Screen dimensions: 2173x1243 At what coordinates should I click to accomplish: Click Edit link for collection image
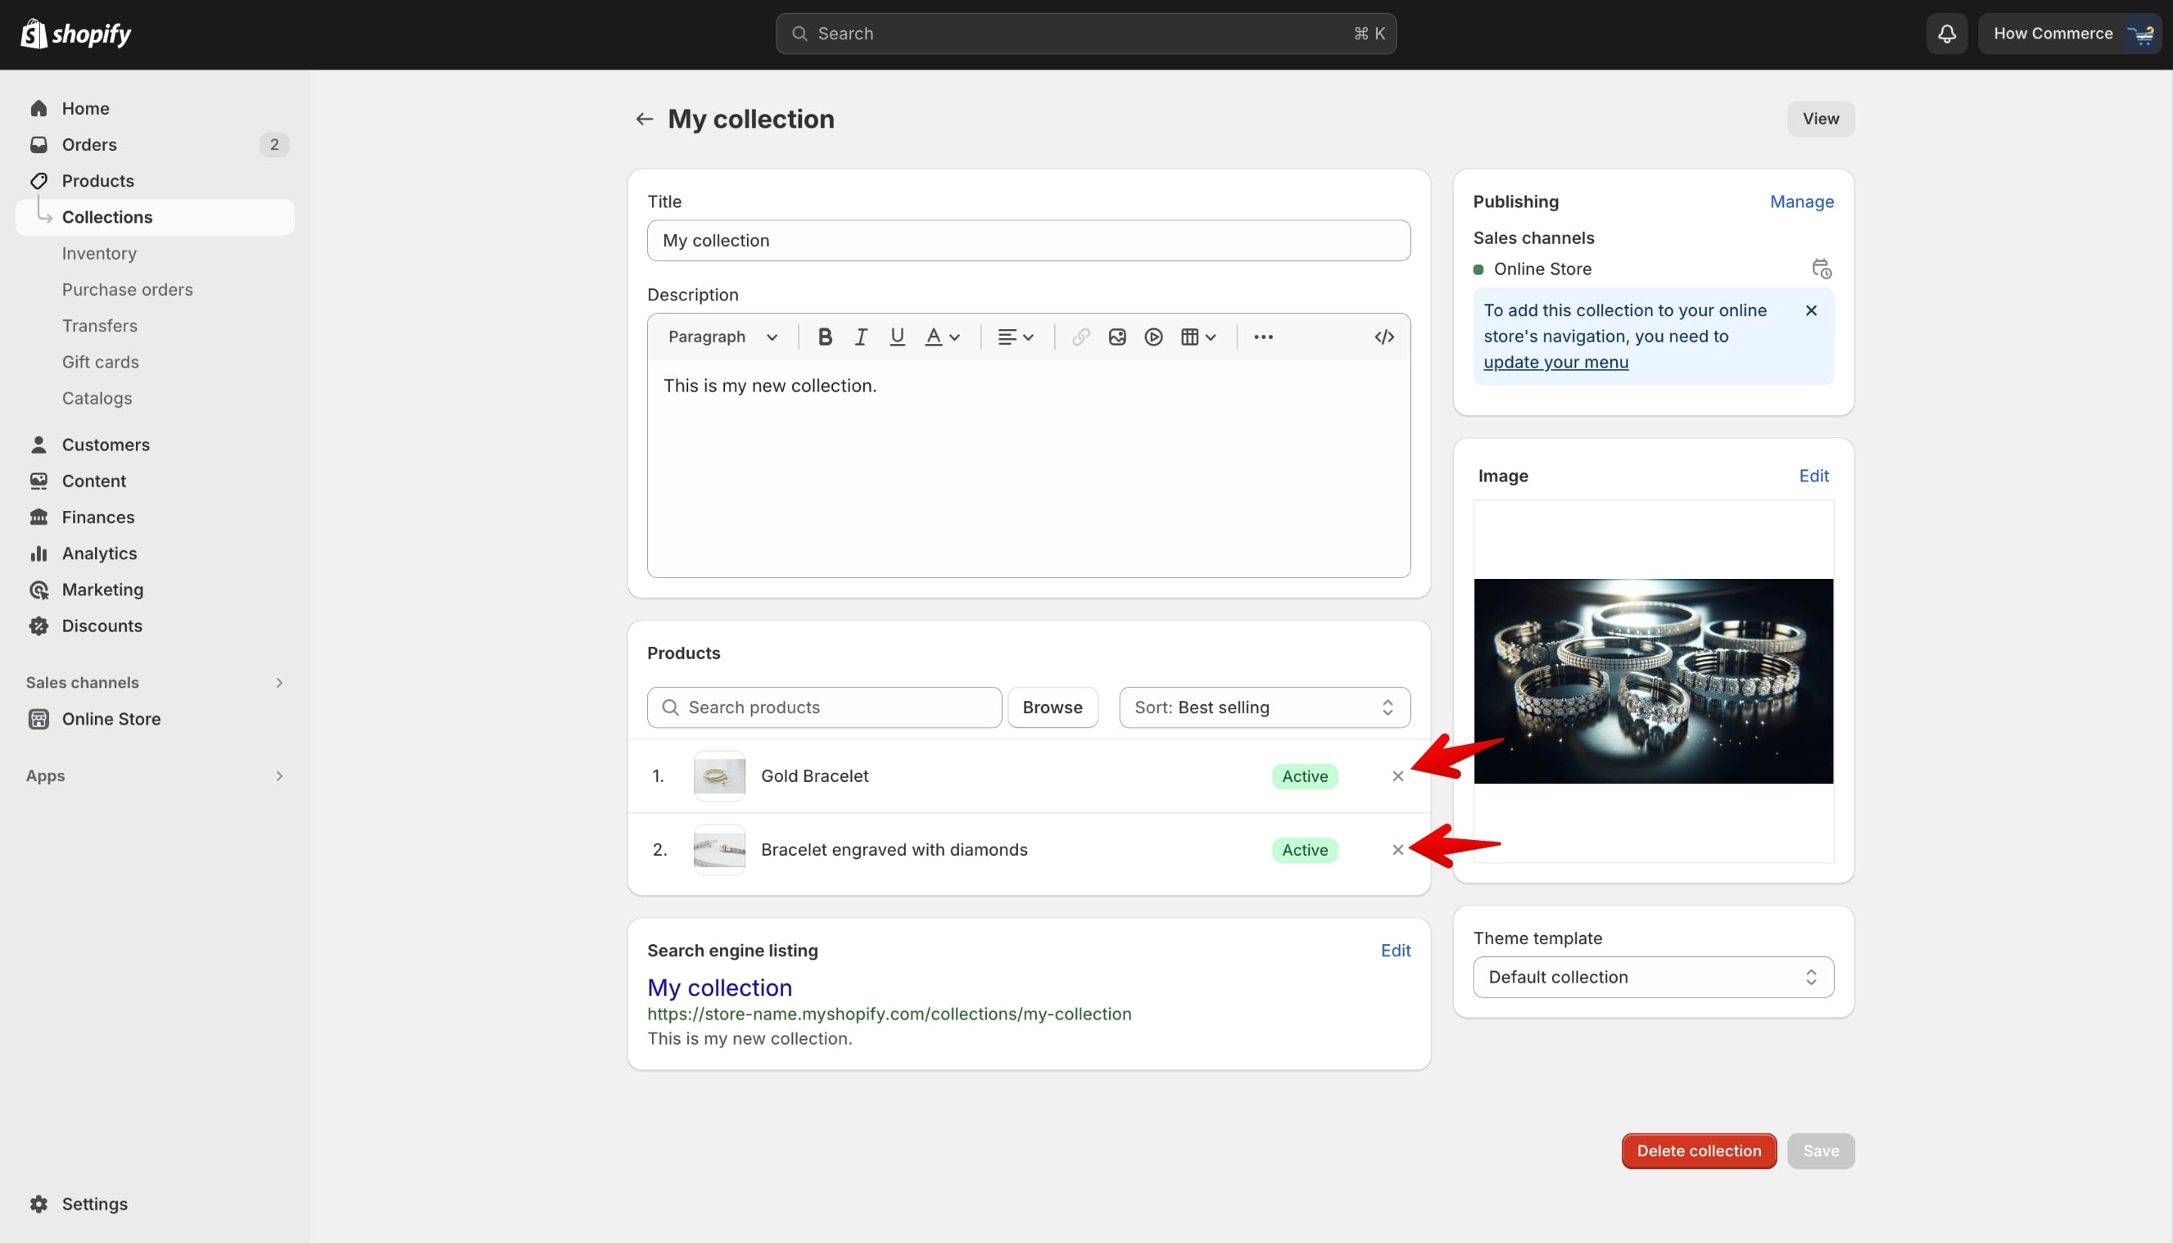(x=1813, y=475)
